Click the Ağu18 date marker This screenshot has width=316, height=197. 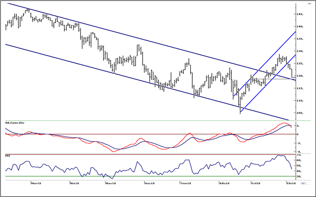224,184
